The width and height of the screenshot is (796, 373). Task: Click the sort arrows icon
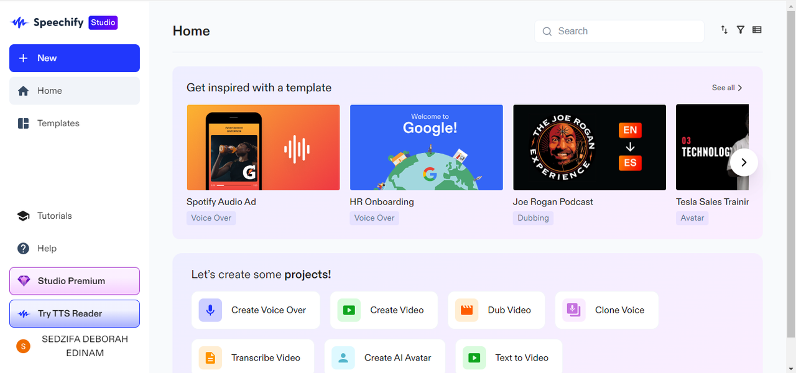[x=724, y=29]
